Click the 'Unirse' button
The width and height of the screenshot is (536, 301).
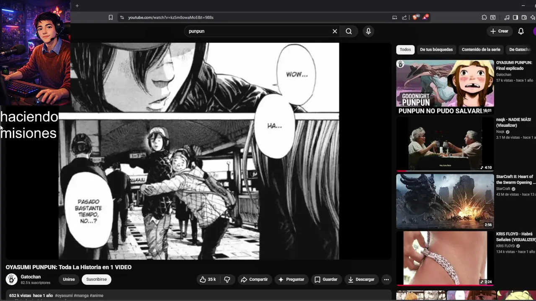pos(69,279)
